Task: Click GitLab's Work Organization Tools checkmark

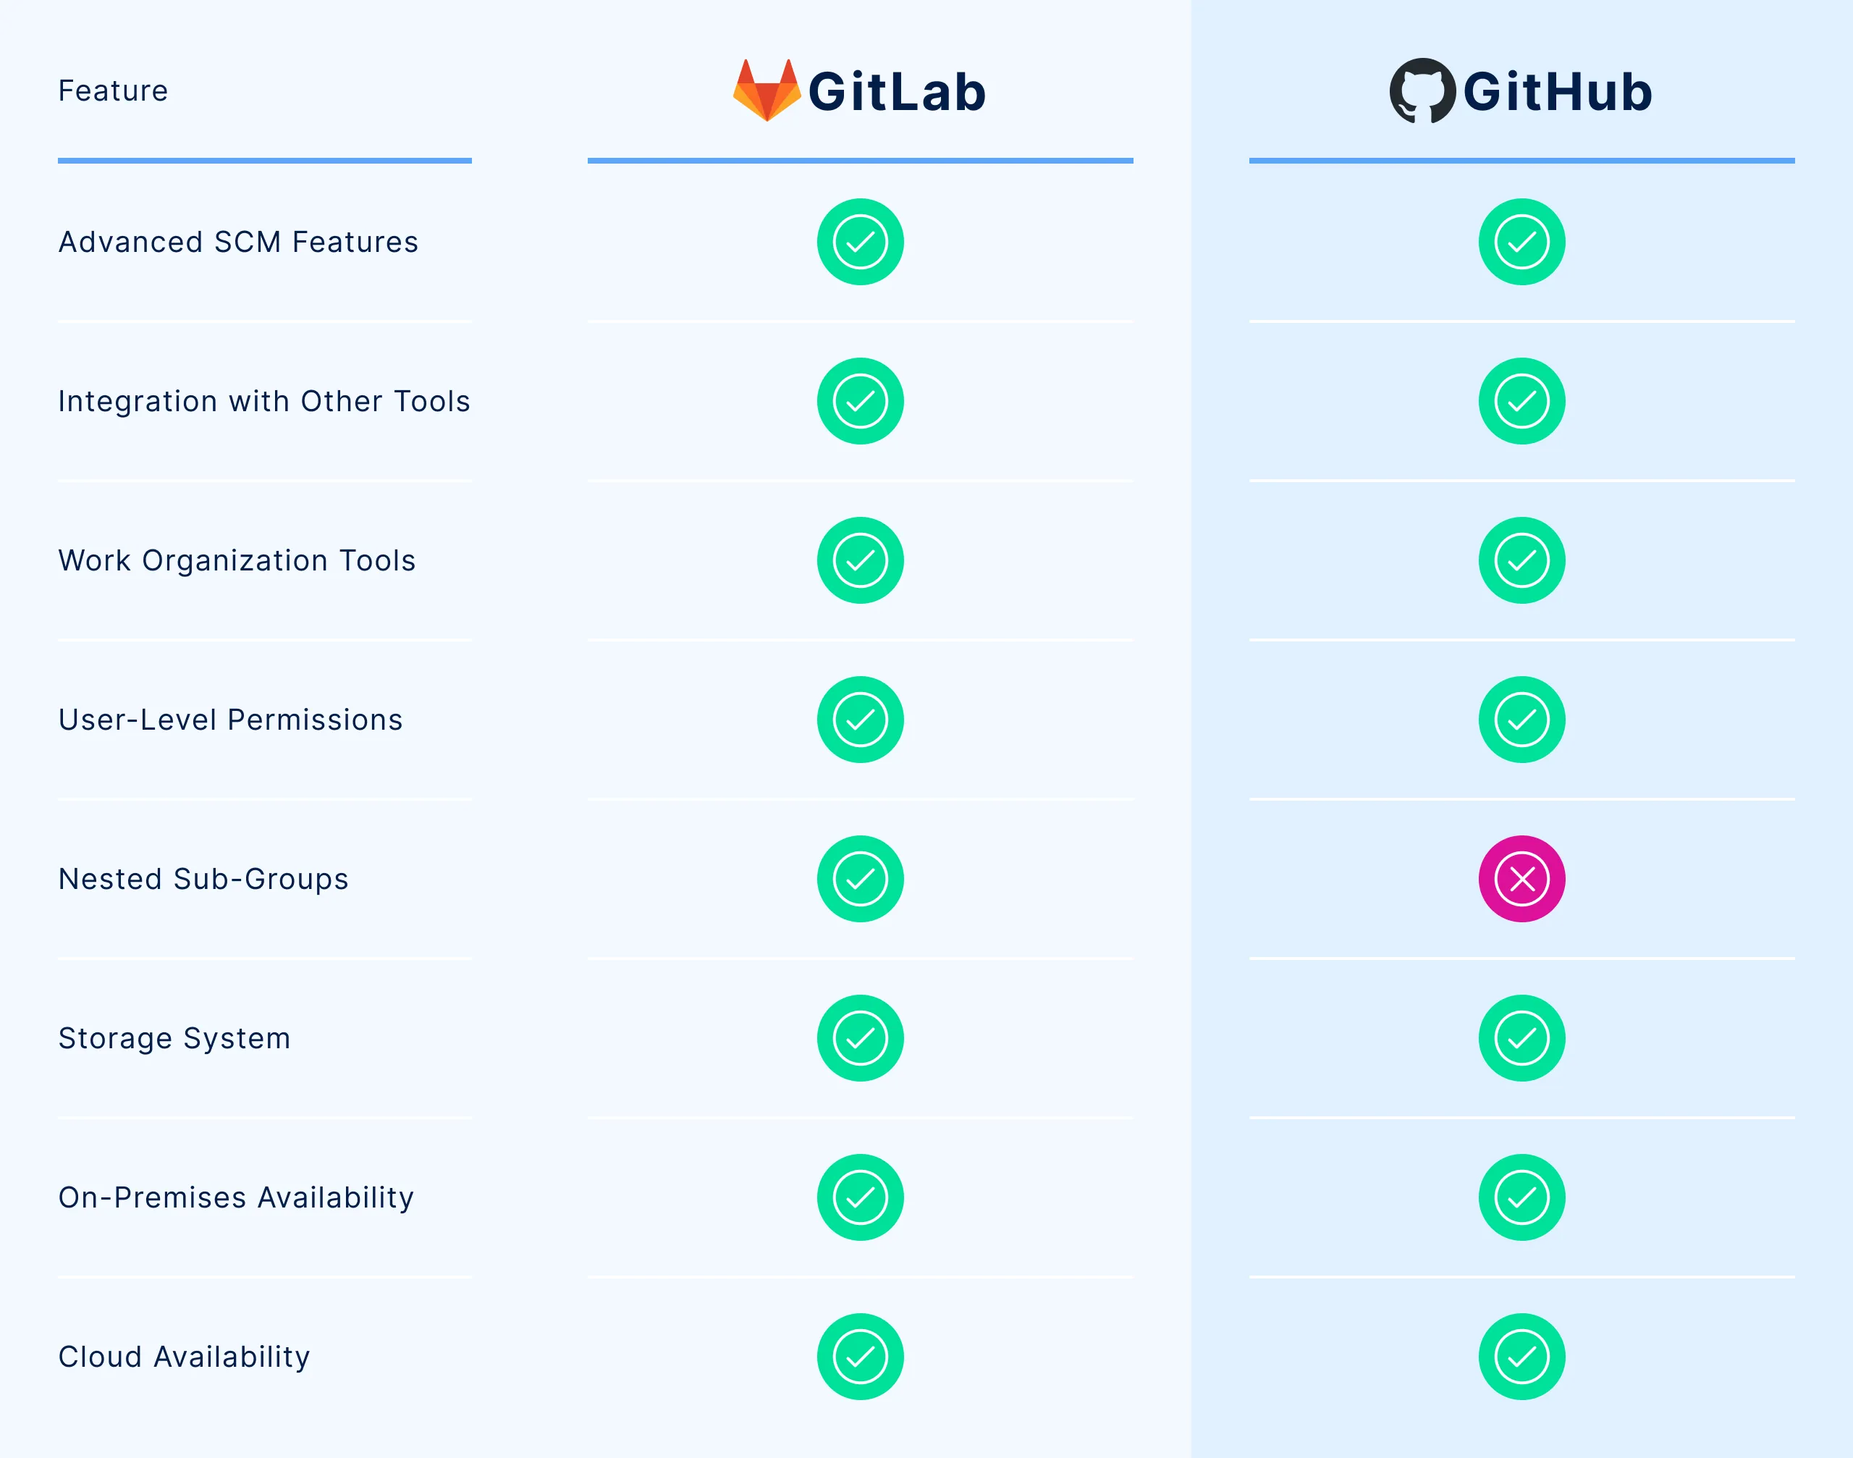Action: 859,560
